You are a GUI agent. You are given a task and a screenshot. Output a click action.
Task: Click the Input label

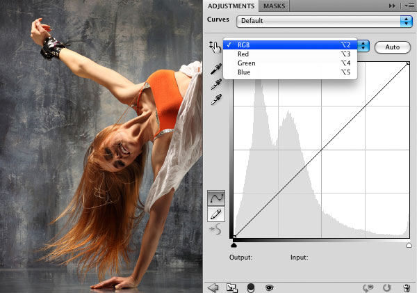(299, 258)
